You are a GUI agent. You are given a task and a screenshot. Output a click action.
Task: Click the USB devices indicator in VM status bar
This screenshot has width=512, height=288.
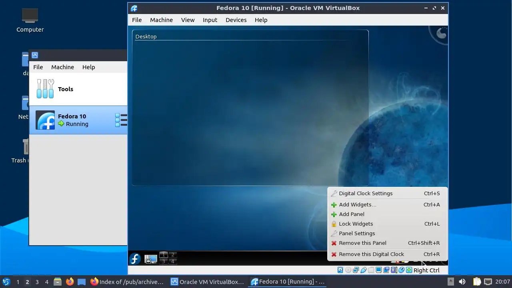click(364, 270)
